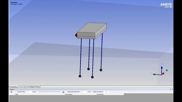The width and height of the screenshot is (182, 102).
Task: Select the front-right mooring line anchor ball
Action: click(x=92, y=77)
